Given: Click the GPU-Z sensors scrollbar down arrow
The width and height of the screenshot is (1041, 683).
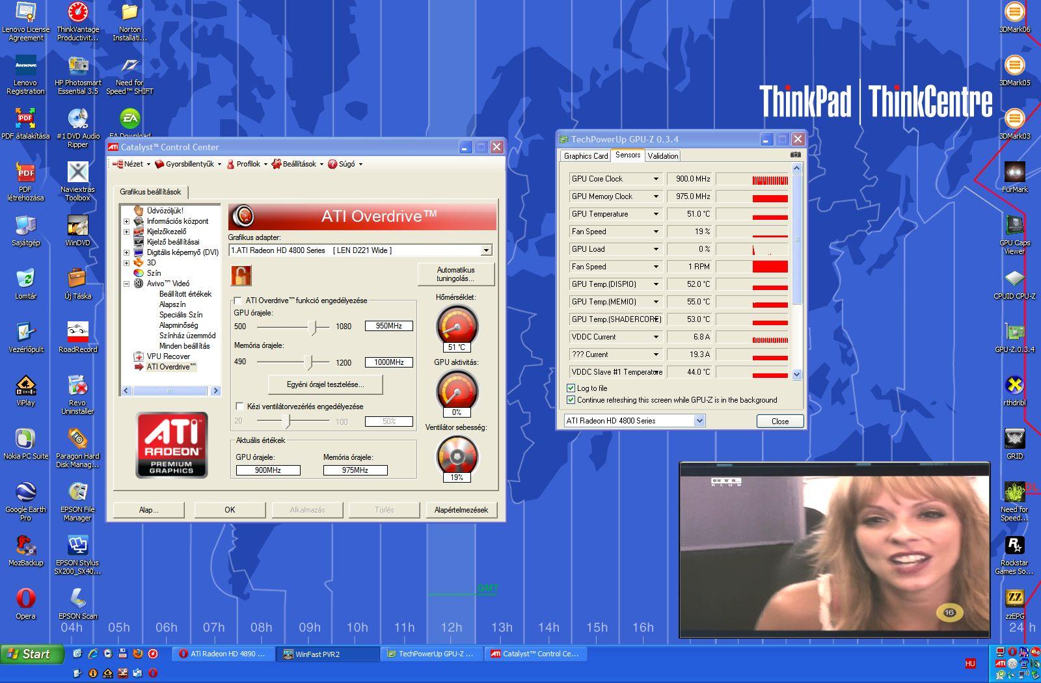Looking at the screenshot, I should (x=797, y=375).
